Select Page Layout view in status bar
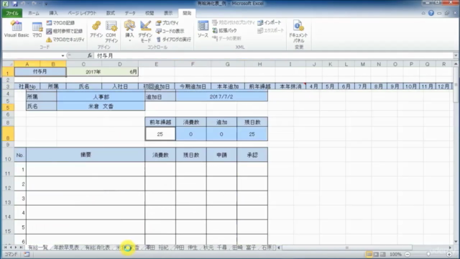The height and width of the screenshot is (259, 460). tap(376, 254)
